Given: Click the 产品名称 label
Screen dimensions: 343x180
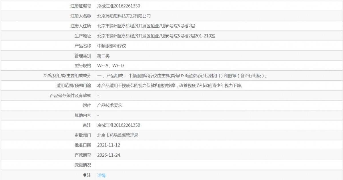Looking at the screenshot, I should pyautogui.click(x=83, y=46).
